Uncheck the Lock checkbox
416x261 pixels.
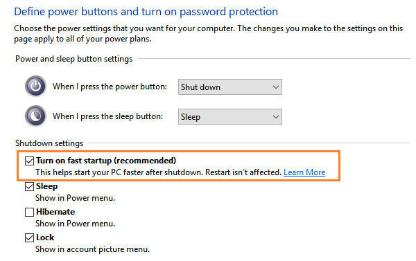tap(29, 237)
